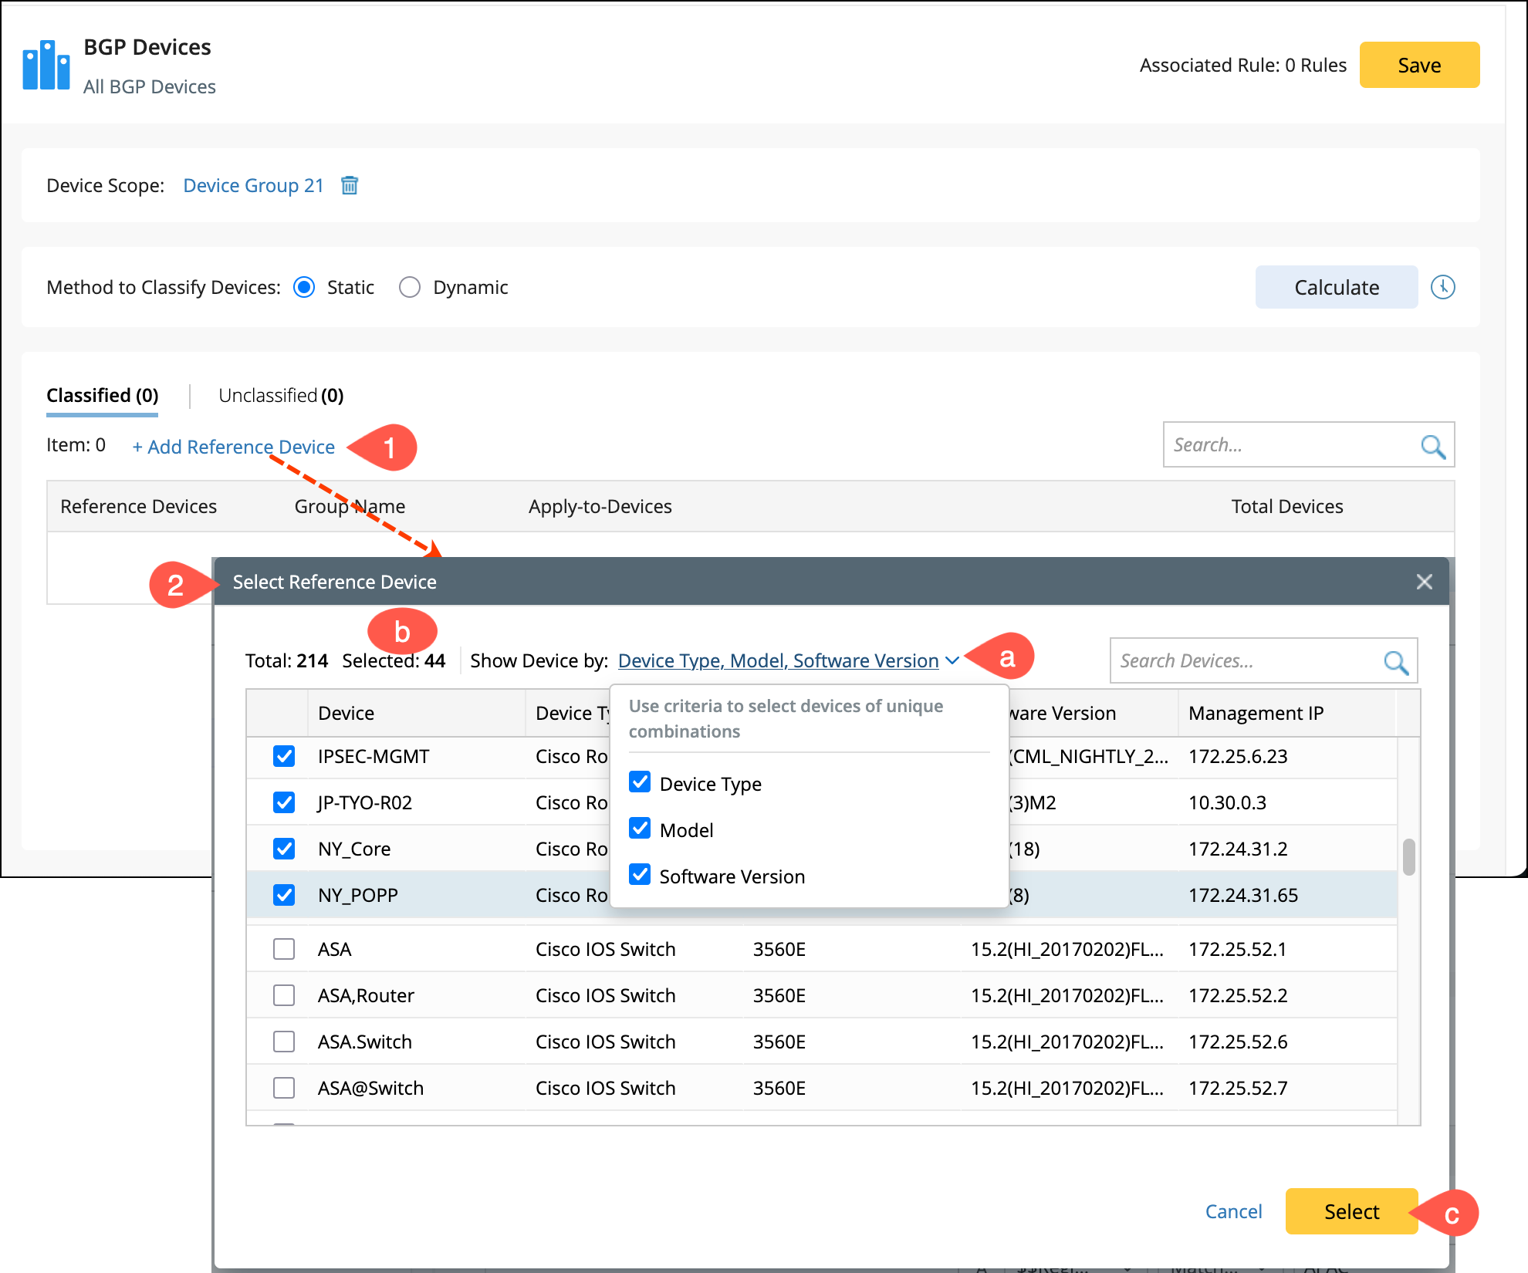Image resolution: width=1528 pixels, height=1273 pixels.
Task: Uncheck the Software Version criteria
Action: point(640,875)
